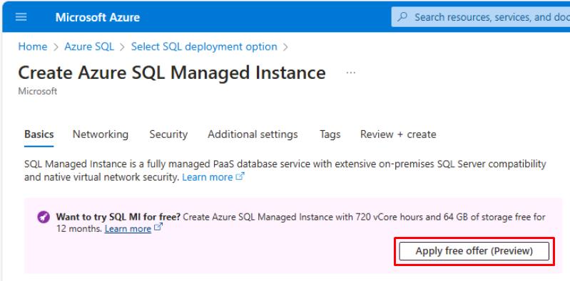The image size is (570, 281).
Task: Navigate to Azure SQL breadcrumb
Action: coord(89,47)
